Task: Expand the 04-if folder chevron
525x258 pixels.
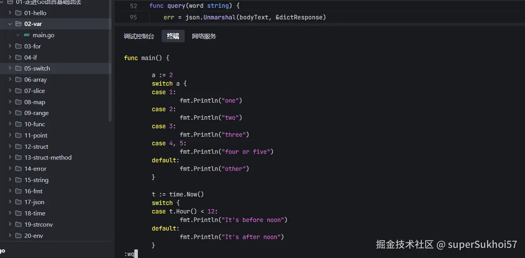Action: pyautogui.click(x=10, y=57)
